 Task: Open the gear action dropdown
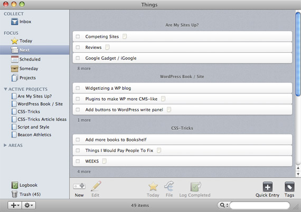coord(29,205)
